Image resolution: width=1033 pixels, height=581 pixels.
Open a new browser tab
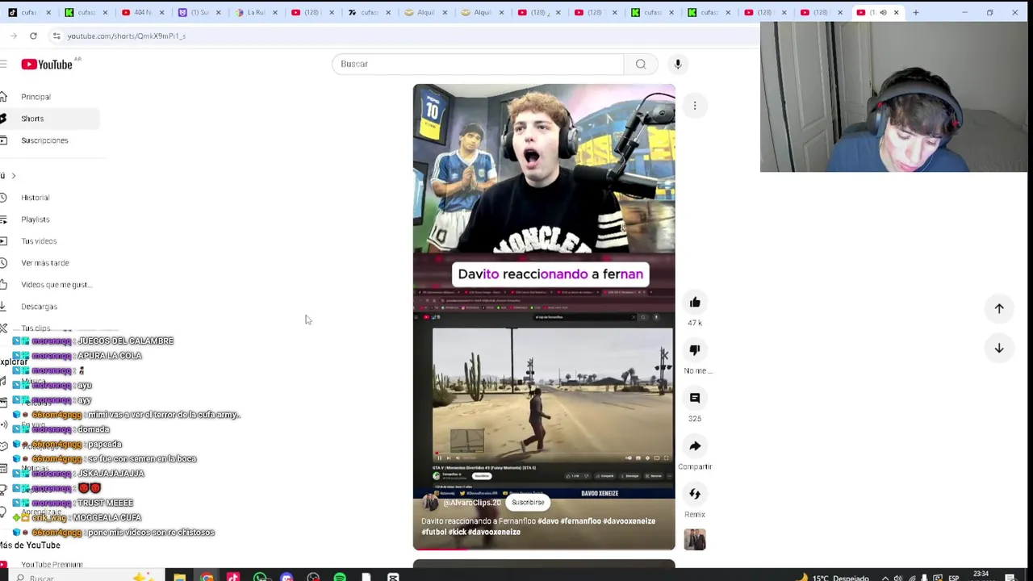pyautogui.click(x=916, y=12)
